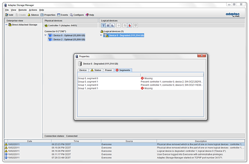Select physical Device 2 - Optimal
Screen dimensions: 249x164
point(67,40)
